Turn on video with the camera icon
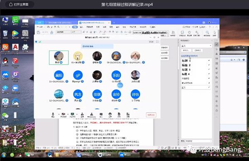 pos(63,115)
